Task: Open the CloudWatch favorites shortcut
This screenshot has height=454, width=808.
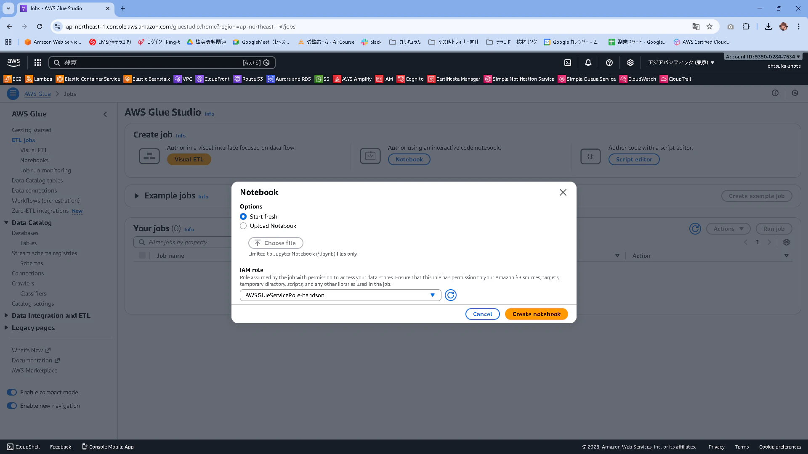Action: (638, 79)
